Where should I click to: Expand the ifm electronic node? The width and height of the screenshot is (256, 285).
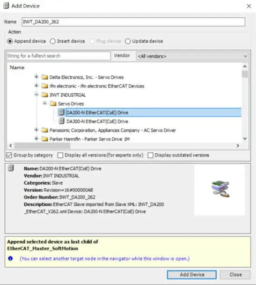pyautogui.click(x=37, y=85)
